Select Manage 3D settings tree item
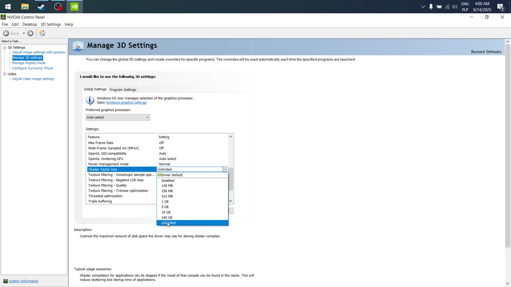This screenshot has width=511, height=287. click(27, 57)
